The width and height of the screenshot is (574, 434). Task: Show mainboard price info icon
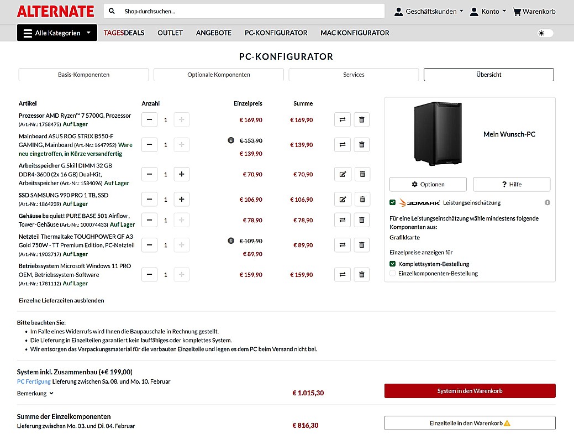pyautogui.click(x=231, y=140)
